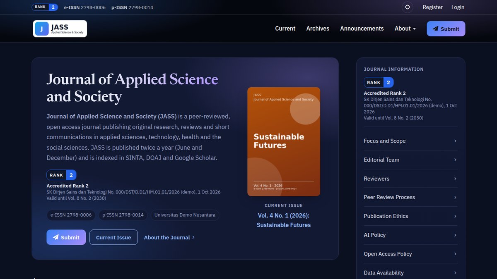Open Announcements in the navigation bar
Screen dimensions: 497x279
[362, 29]
